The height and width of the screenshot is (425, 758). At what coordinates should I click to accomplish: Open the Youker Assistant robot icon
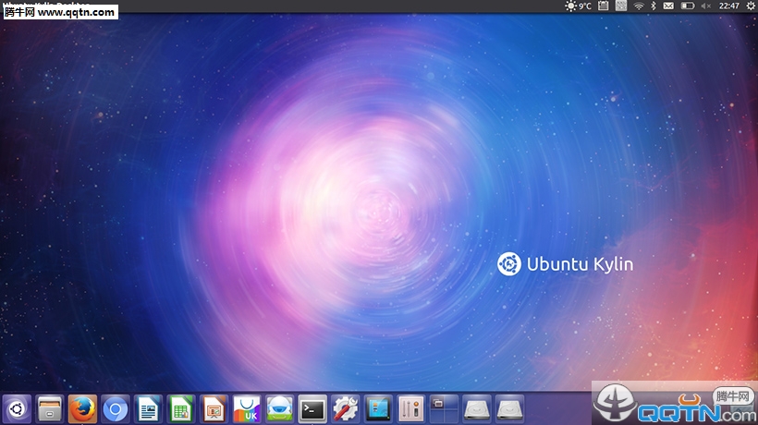pyautogui.click(x=279, y=409)
